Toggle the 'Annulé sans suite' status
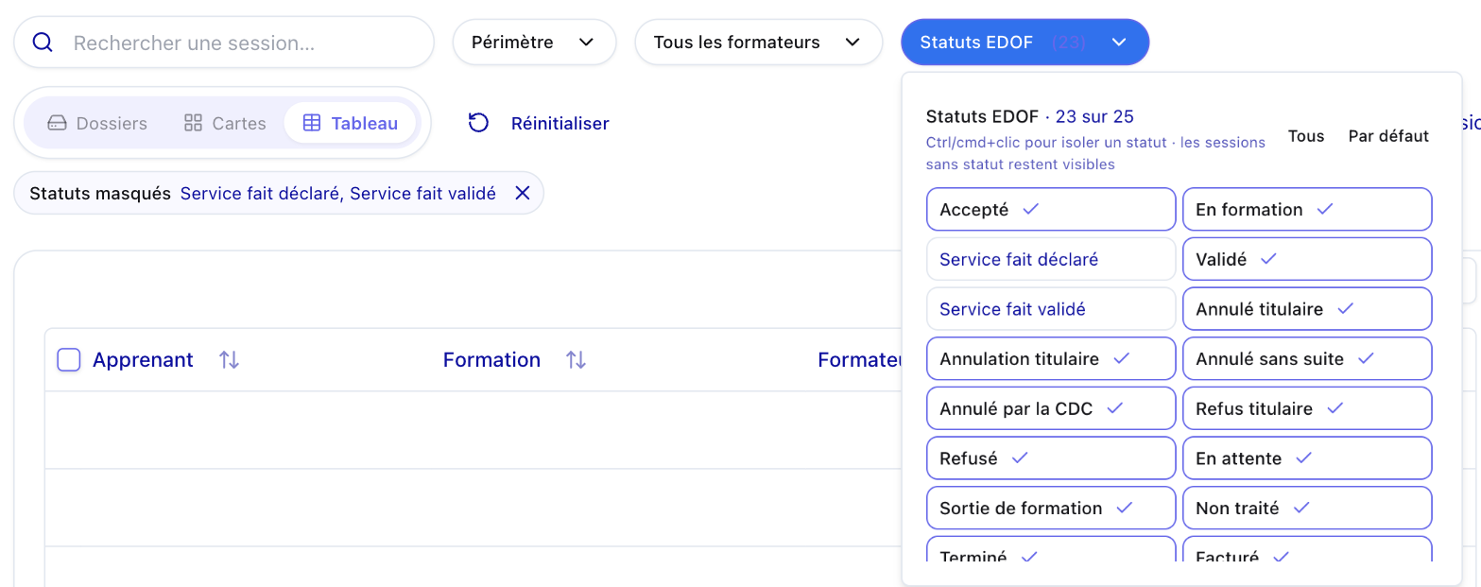Viewport: 1481px width, 587px height. point(1307,358)
